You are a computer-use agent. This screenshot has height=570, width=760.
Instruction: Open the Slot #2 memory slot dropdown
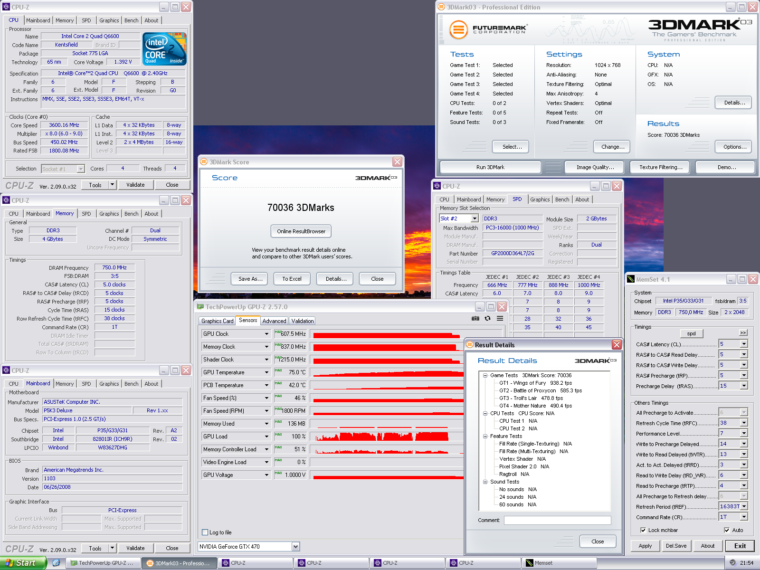[x=474, y=218]
